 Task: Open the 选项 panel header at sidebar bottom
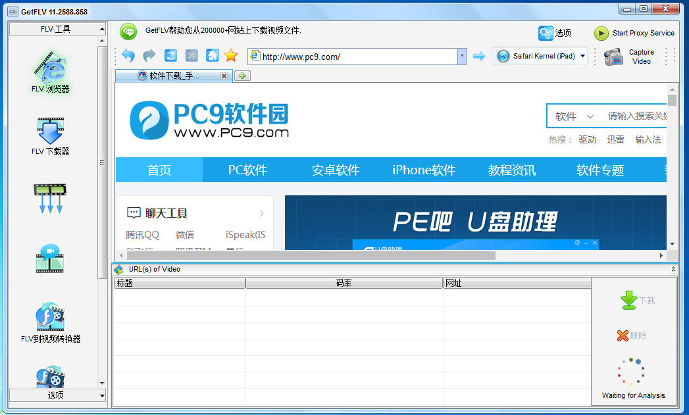[x=57, y=395]
